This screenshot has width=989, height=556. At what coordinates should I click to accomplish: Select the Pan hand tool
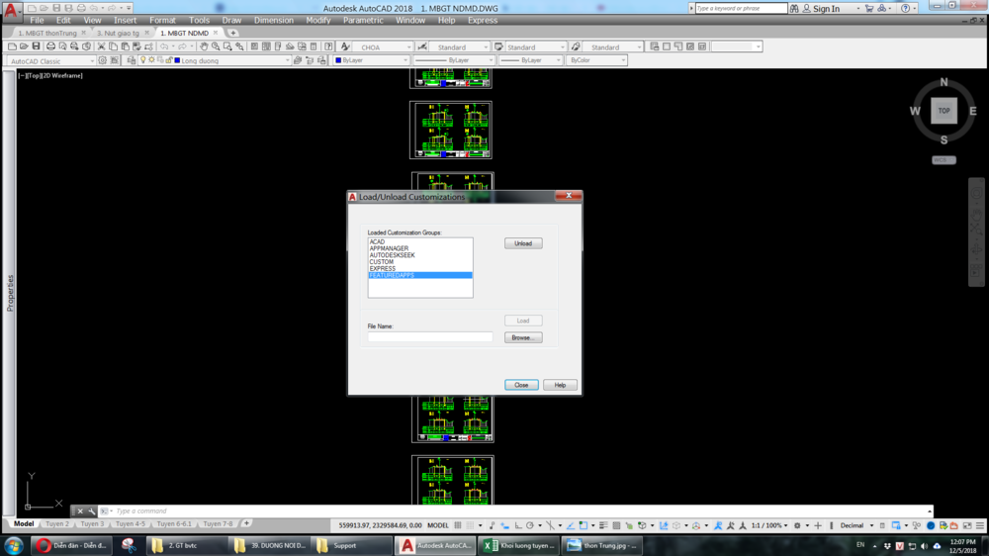pos(204,46)
